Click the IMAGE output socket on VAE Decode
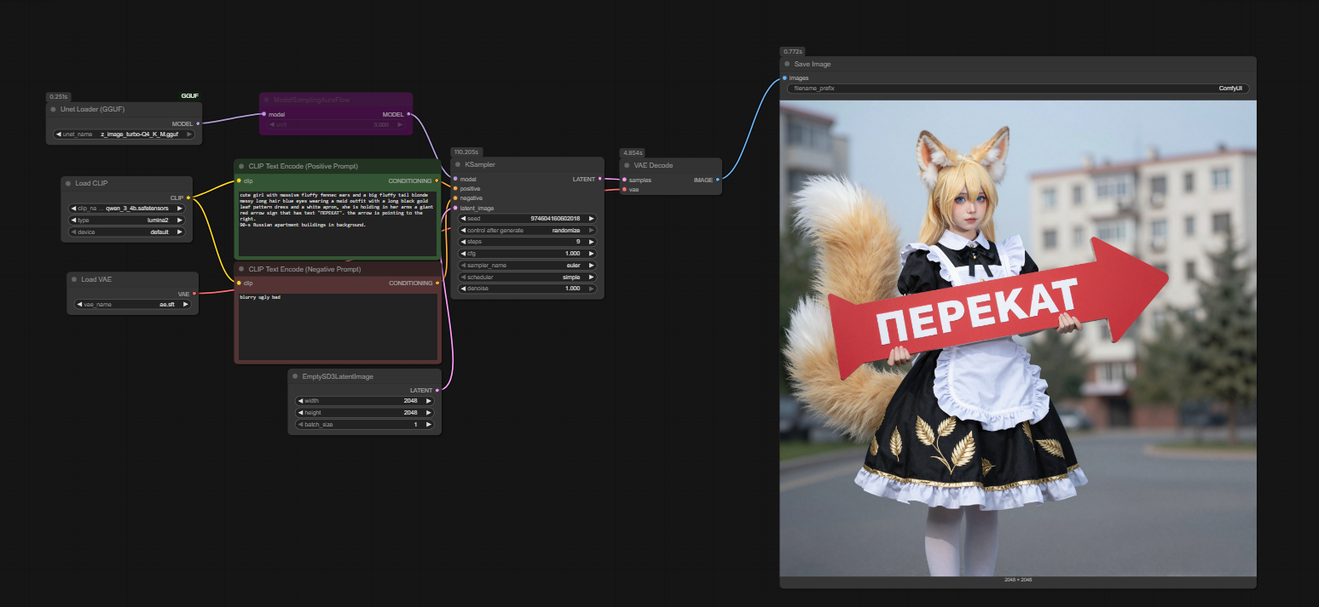 tap(718, 180)
